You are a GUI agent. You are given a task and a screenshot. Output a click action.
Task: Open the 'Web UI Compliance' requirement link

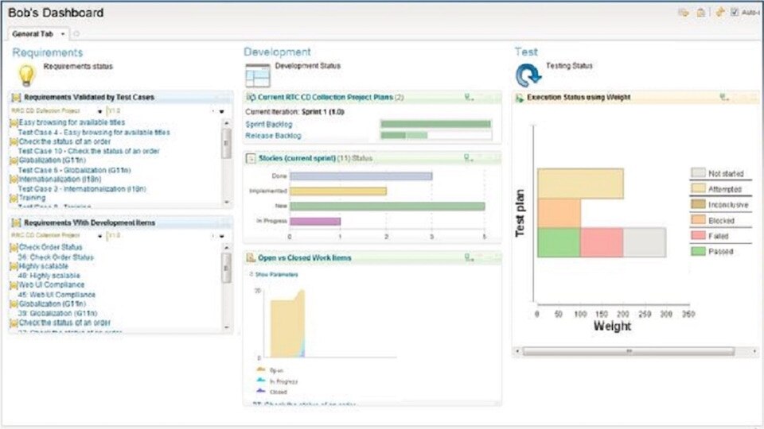click(51, 284)
